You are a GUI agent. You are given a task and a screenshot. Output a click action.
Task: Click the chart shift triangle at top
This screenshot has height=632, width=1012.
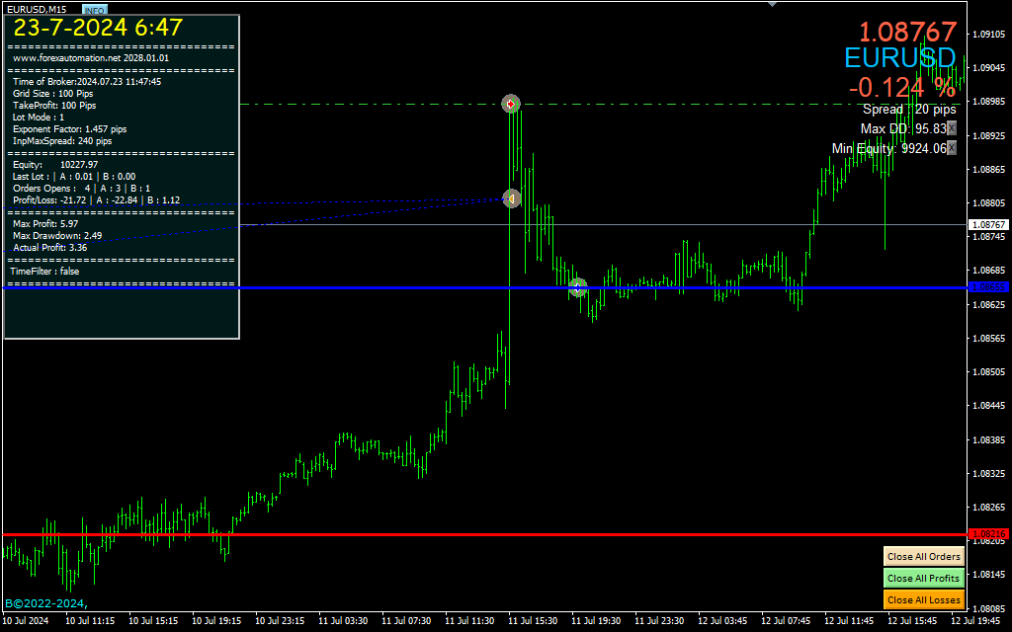[x=772, y=4]
